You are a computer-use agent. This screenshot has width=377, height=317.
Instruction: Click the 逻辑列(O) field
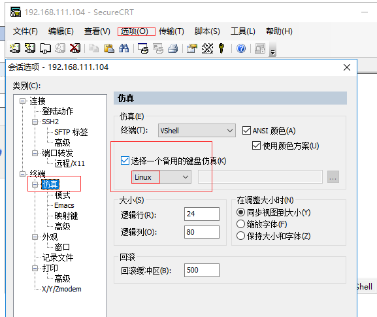[x=202, y=232]
